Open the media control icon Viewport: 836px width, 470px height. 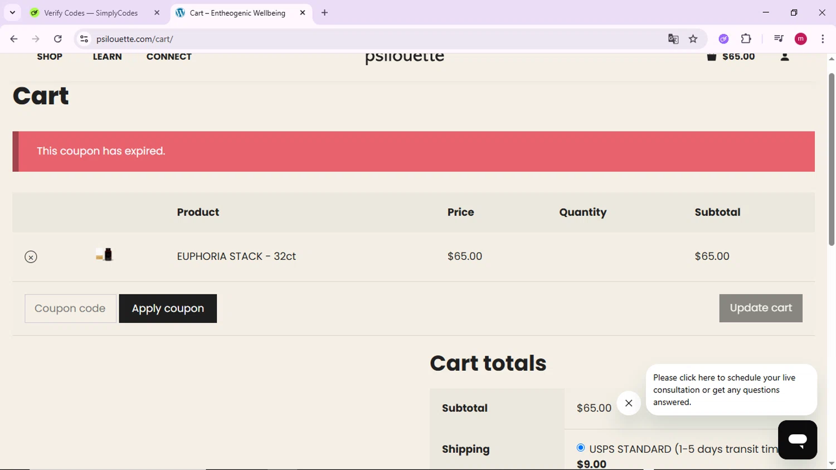pos(779,39)
